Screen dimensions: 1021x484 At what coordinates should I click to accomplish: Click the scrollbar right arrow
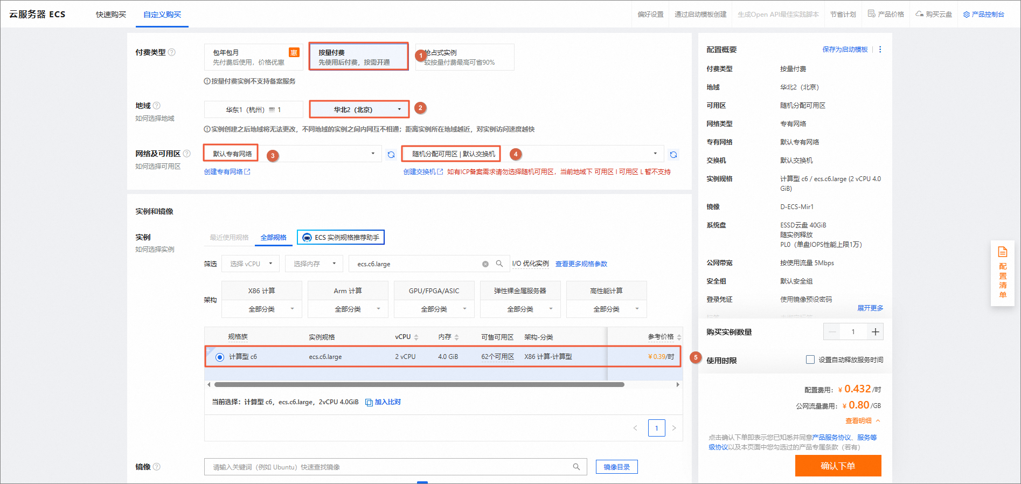tap(678, 385)
